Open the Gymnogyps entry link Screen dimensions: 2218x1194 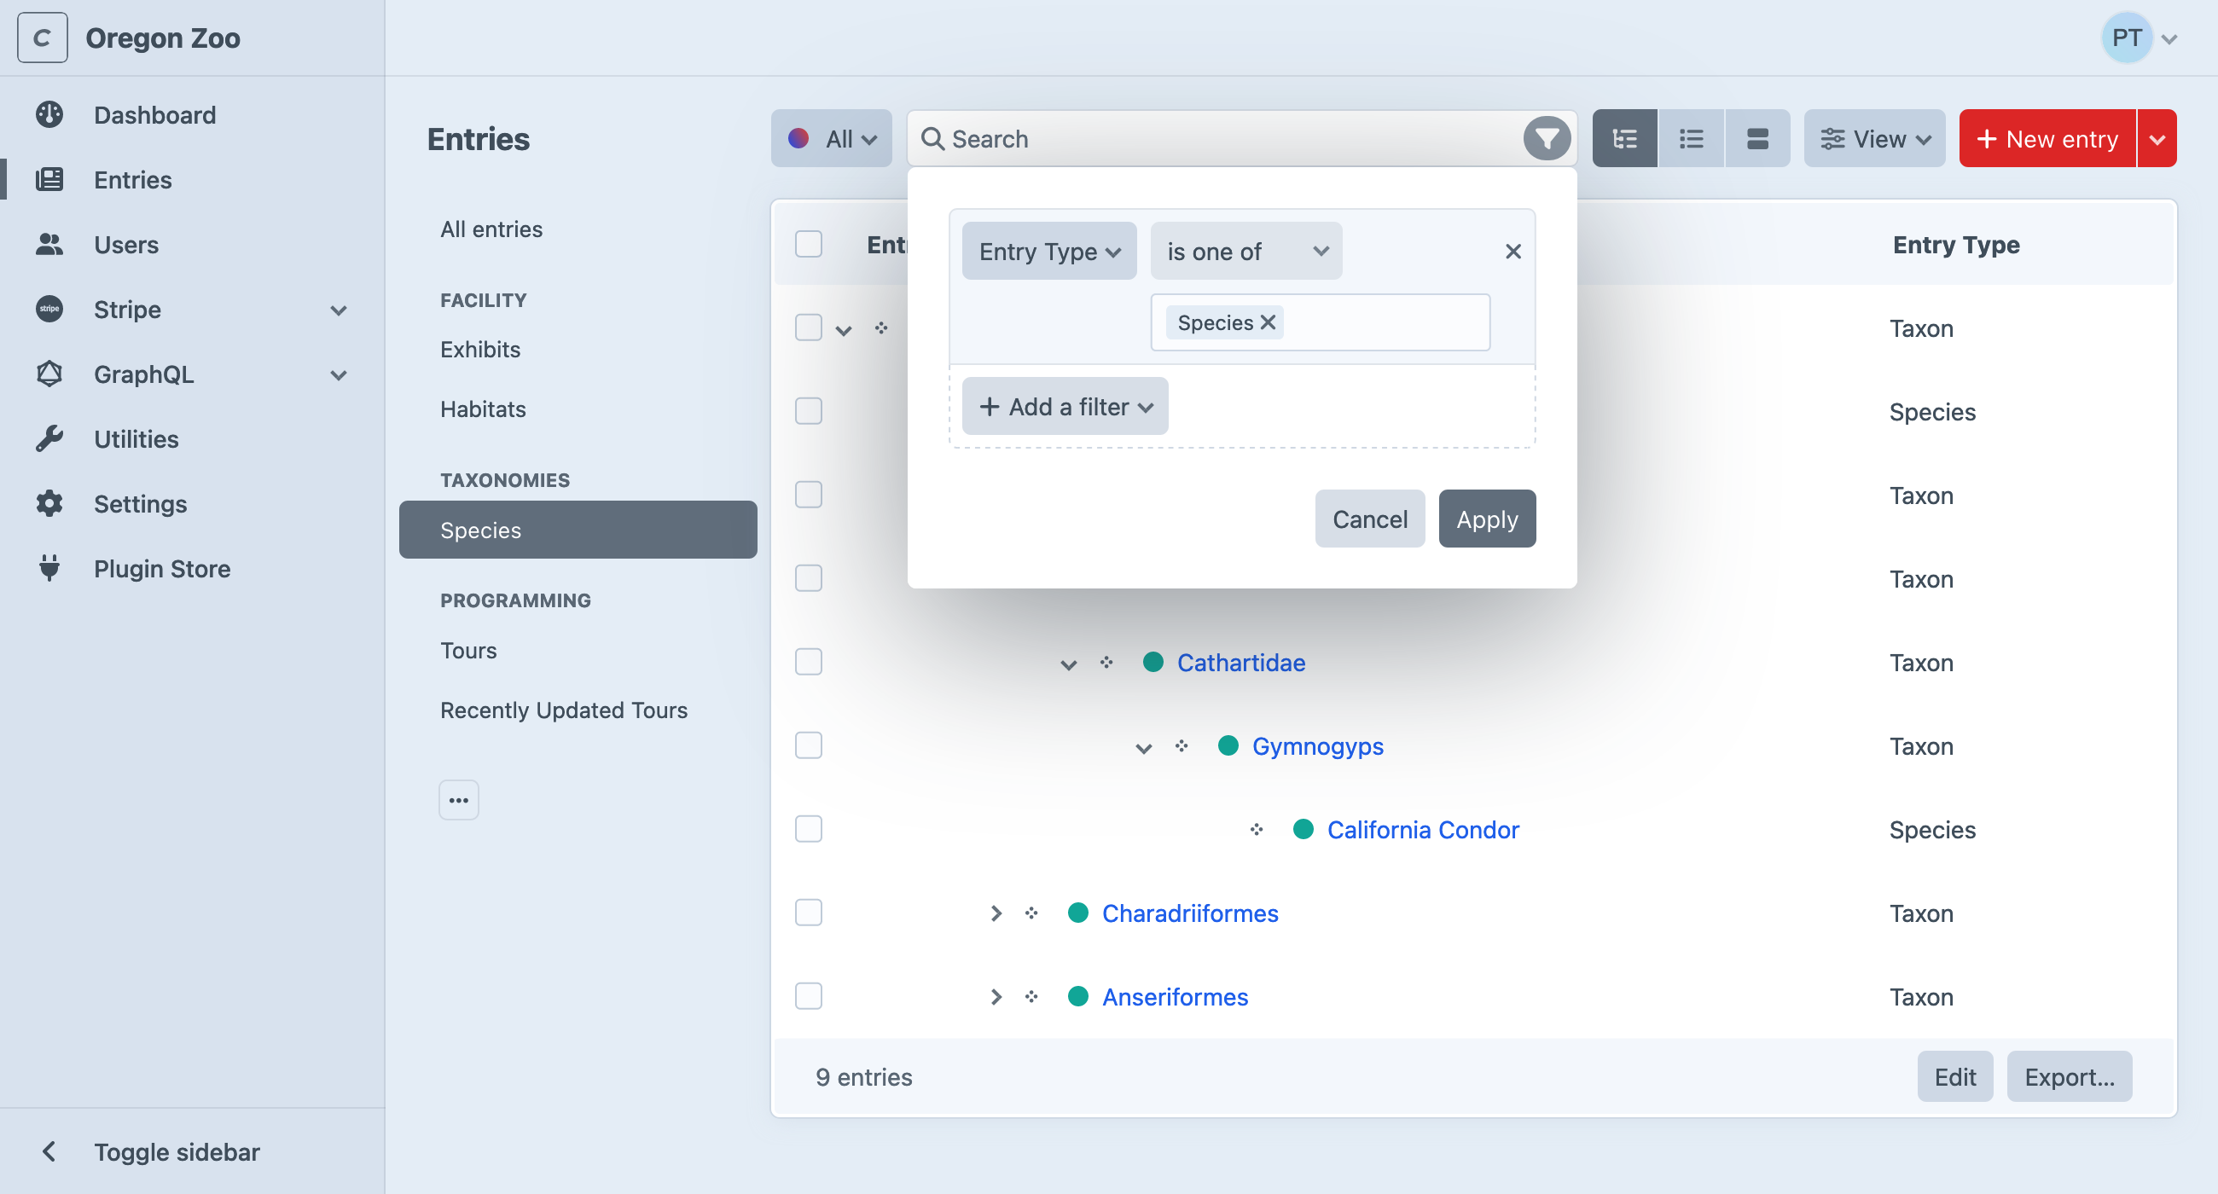tap(1316, 746)
